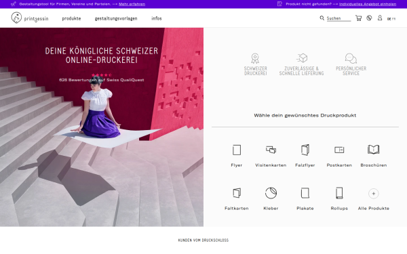Click the Persönlicher Service text
Screen dimensions: 407x254
351,70
